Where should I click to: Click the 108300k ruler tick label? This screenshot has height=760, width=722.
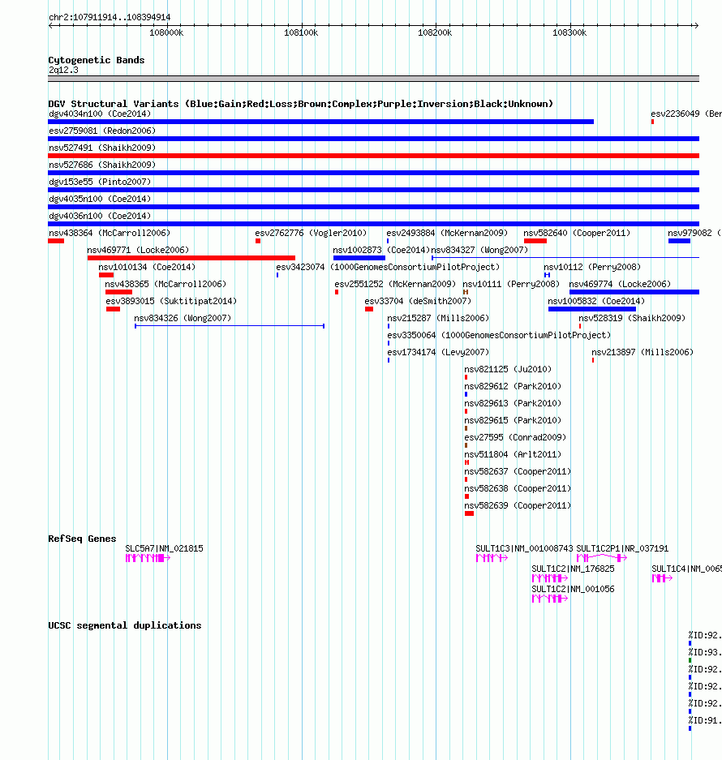[569, 32]
